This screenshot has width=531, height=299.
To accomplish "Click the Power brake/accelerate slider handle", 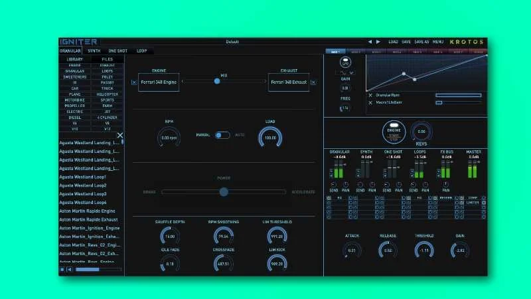I will coord(224,192).
